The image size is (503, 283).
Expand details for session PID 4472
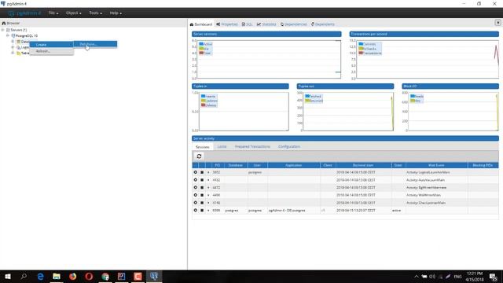tap(208, 187)
